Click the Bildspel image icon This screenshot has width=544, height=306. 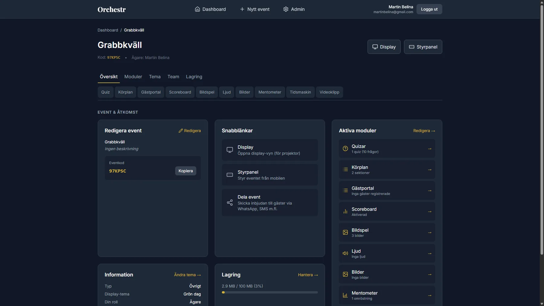coord(345,233)
